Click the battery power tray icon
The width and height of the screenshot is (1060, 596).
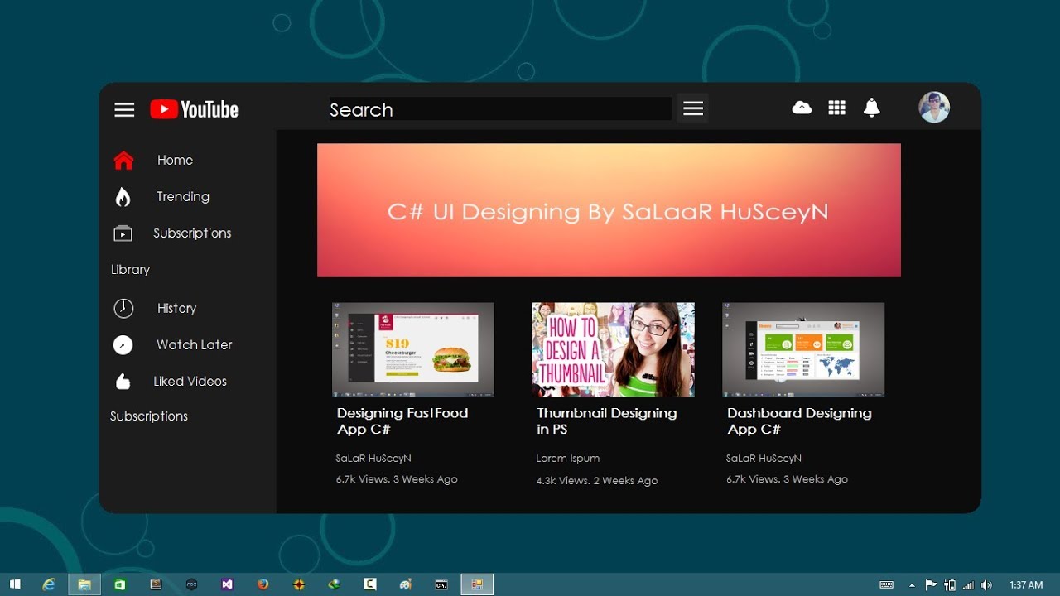pyautogui.click(x=949, y=585)
